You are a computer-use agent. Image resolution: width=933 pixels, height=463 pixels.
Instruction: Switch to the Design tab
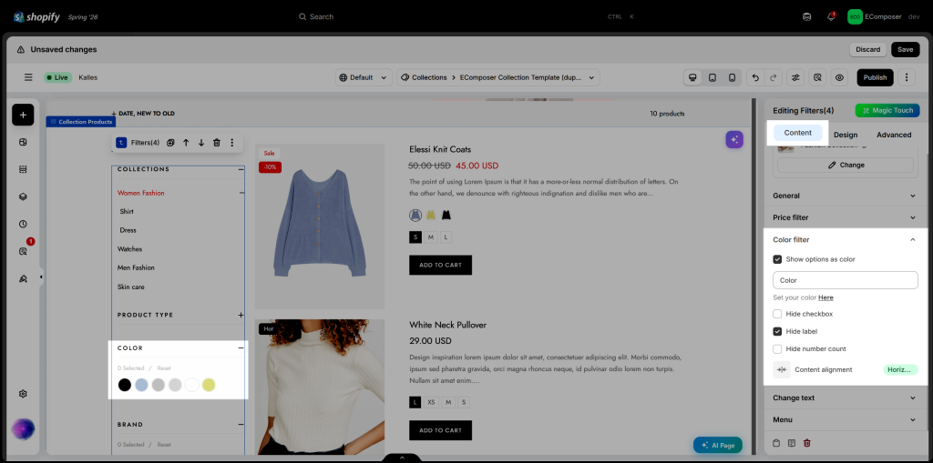(x=846, y=135)
